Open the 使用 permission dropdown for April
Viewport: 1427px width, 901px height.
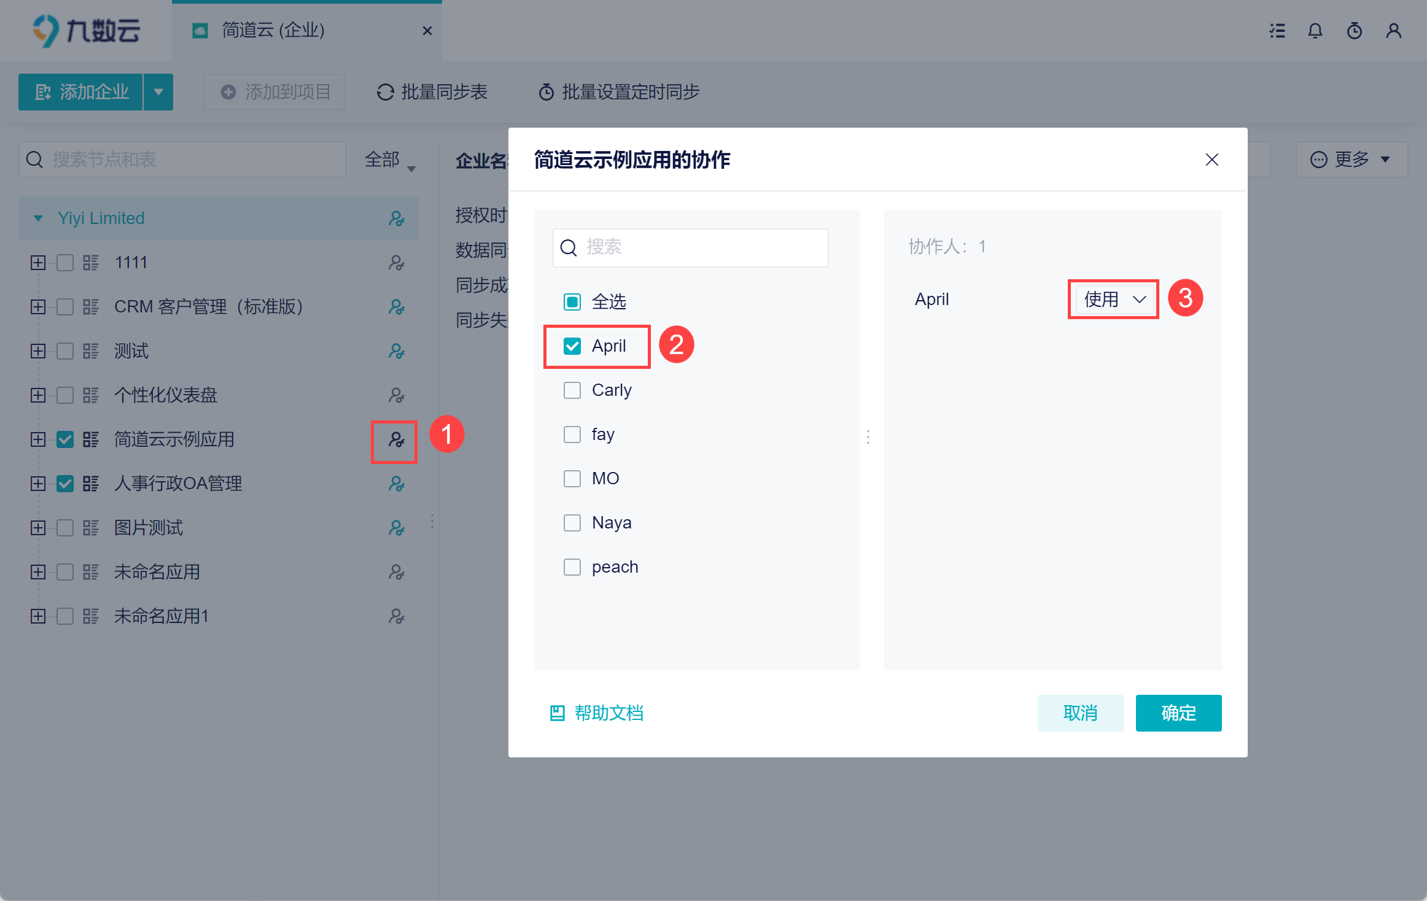(1114, 300)
